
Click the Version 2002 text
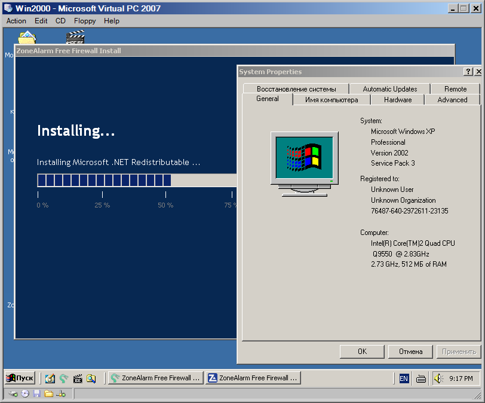[x=389, y=153]
